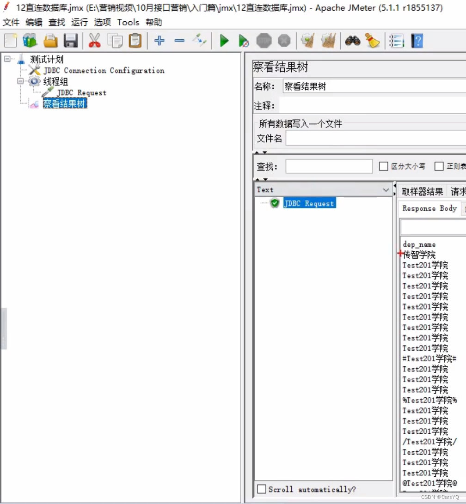Viewport: 466px width, 504px height.
Task: Click the Shutdown icon
Action: [x=284, y=41]
